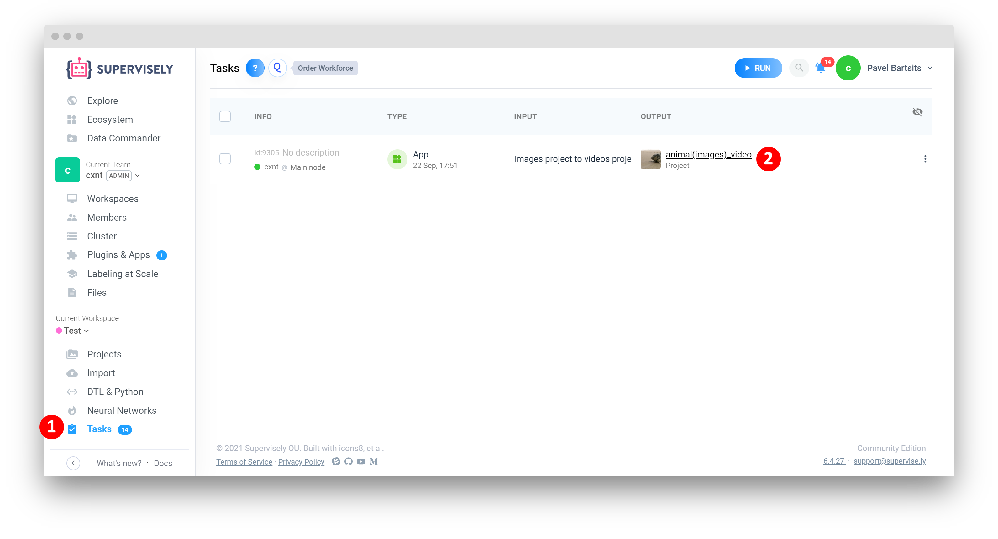The height and width of the screenshot is (539, 998).
Task: Click the GitHub icon in footer
Action: pyautogui.click(x=348, y=461)
